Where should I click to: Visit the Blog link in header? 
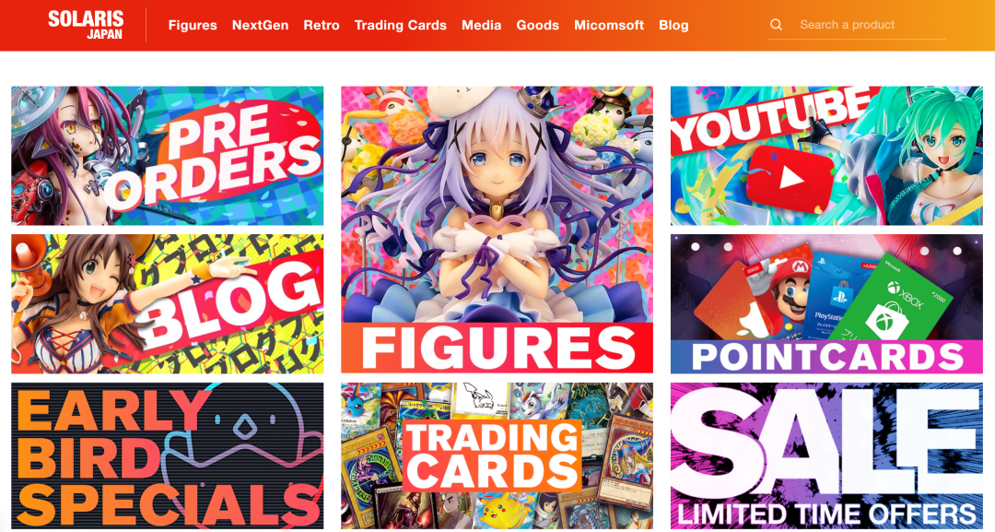coord(673,26)
